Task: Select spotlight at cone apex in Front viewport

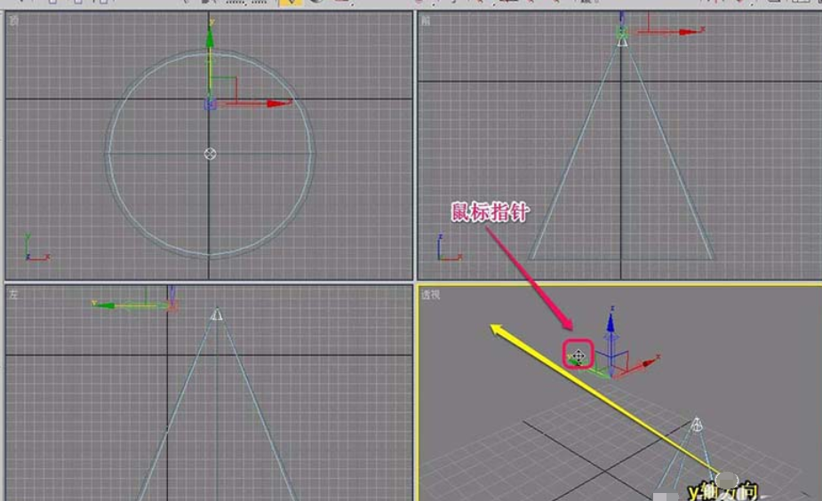Action: coord(622,41)
